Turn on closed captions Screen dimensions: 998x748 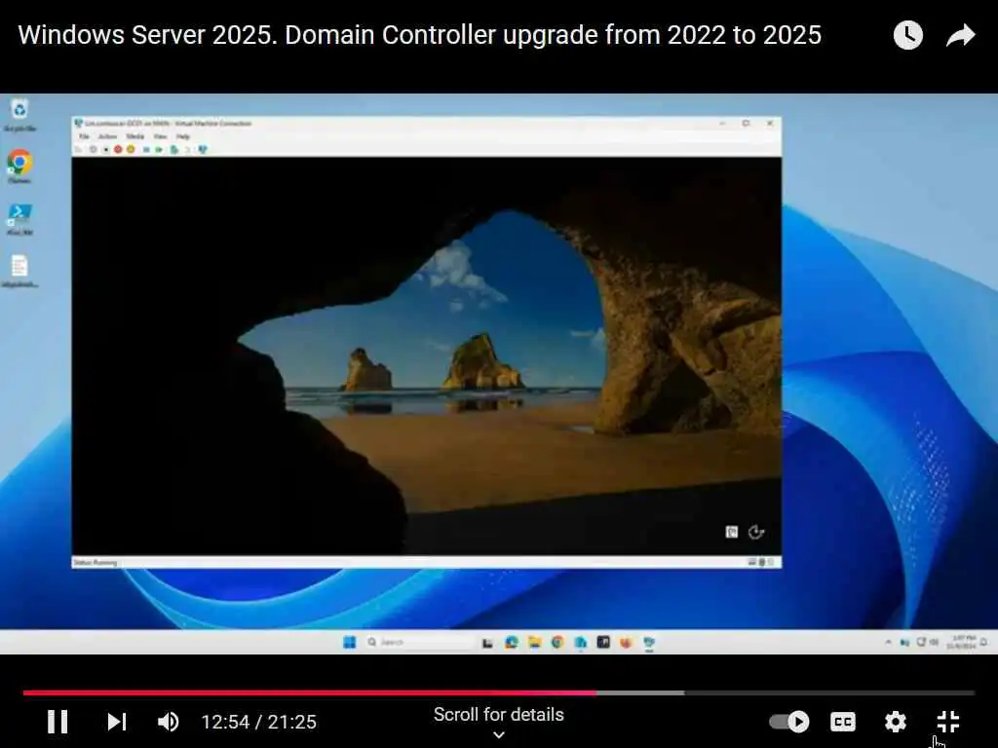pyautogui.click(x=843, y=722)
